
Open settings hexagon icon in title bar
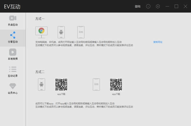click(x=158, y=6)
